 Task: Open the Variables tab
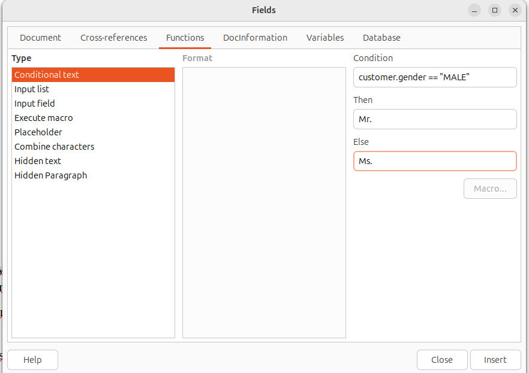[324, 37]
